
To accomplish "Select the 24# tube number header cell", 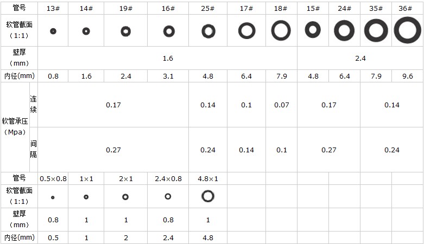I will 345,8.
